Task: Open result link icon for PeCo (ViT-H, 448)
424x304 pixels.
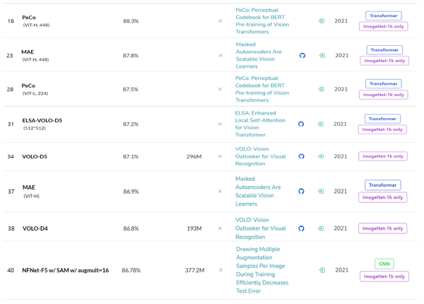Action: [x=322, y=21]
